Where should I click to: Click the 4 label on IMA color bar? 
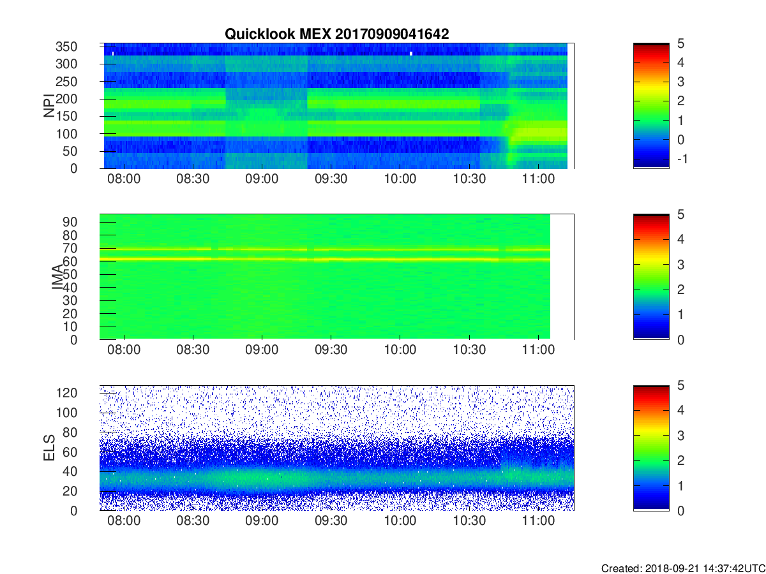click(680, 239)
